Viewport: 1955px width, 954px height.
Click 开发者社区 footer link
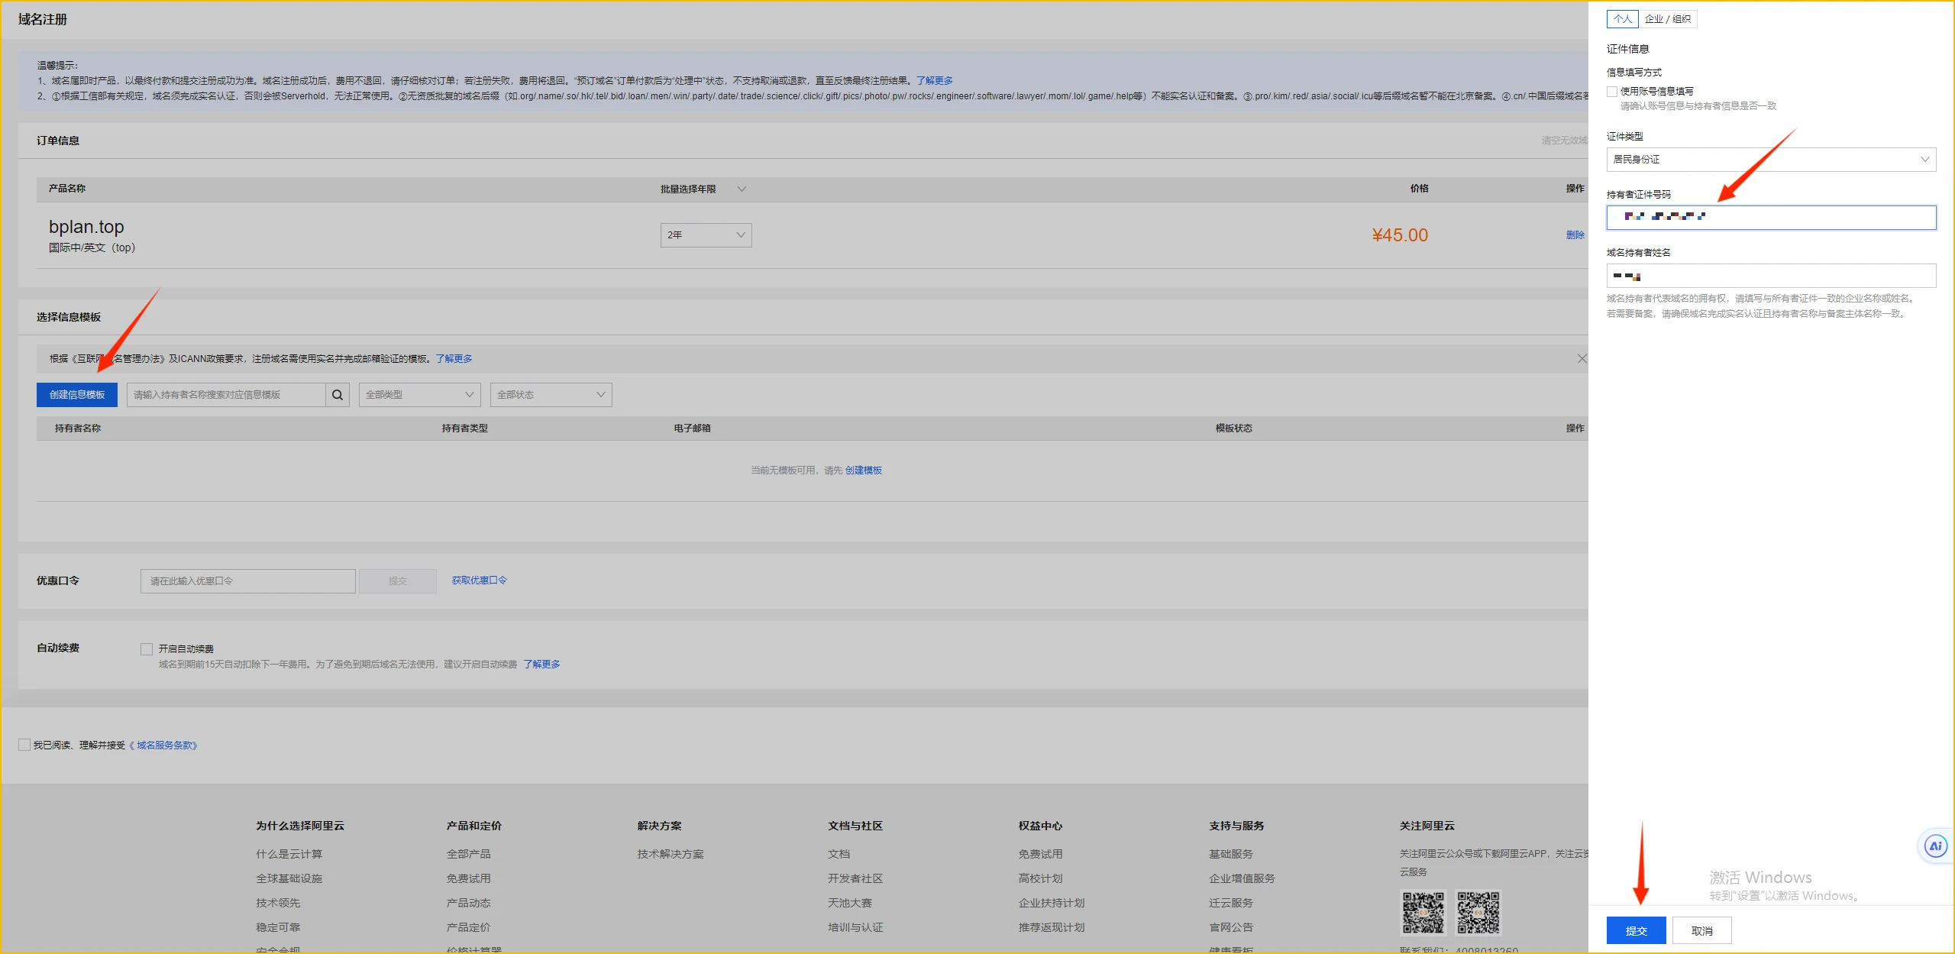click(x=855, y=878)
